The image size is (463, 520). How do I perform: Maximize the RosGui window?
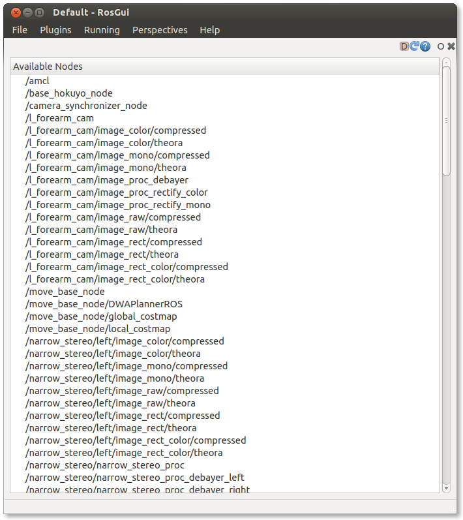coord(40,12)
